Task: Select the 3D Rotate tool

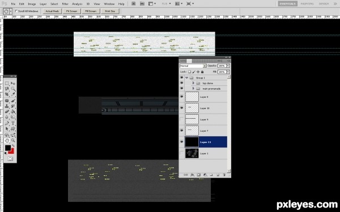Action: (x=7, y=135)
